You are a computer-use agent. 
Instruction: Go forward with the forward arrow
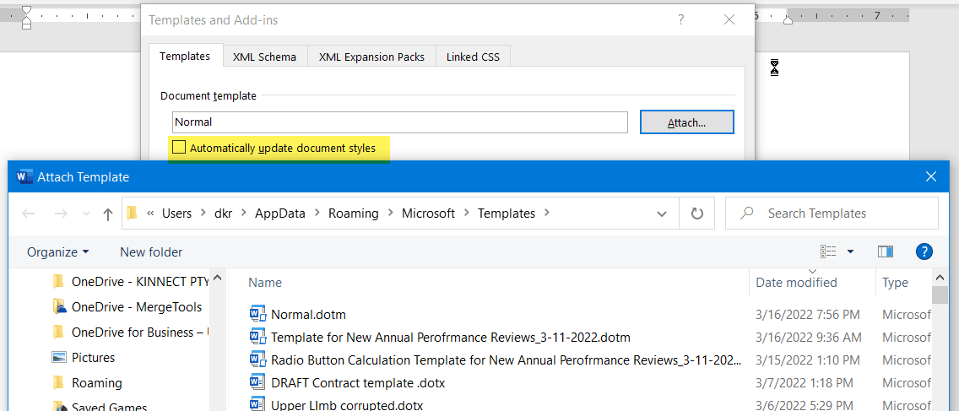coord(61,214)
